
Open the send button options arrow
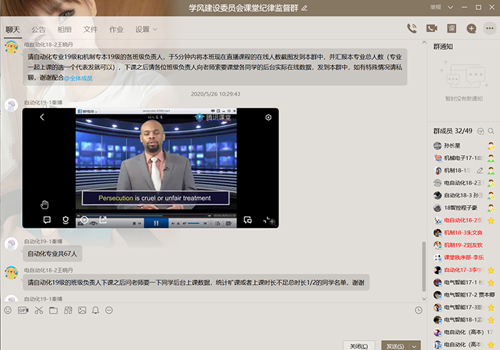(414, 346)
